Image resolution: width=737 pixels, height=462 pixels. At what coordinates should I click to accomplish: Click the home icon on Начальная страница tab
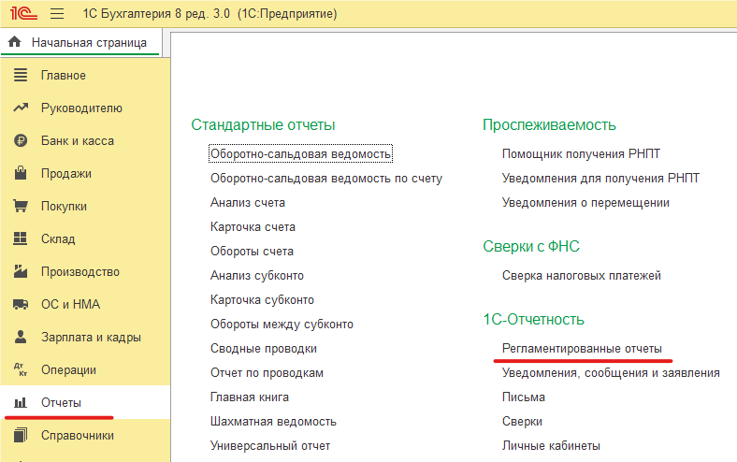[x=15, y=42]
